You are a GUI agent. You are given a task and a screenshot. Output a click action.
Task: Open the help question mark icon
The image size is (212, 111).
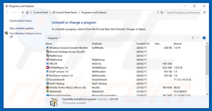point(204,38)
